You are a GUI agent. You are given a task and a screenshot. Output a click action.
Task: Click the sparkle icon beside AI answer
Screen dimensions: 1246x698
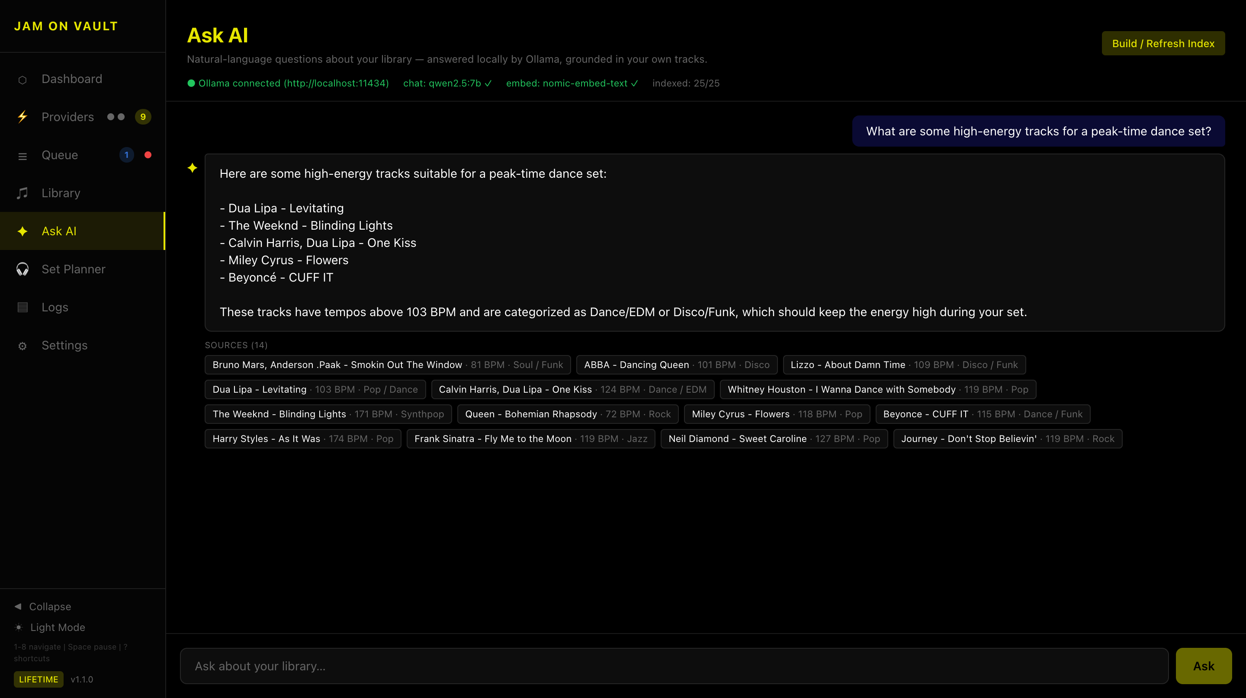point(193,168)
